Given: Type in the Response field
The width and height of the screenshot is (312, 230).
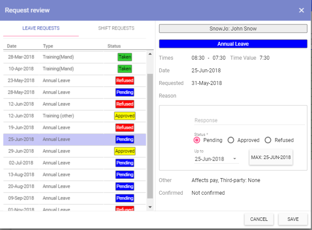Looking at the screenshot, I should [249, 120].
